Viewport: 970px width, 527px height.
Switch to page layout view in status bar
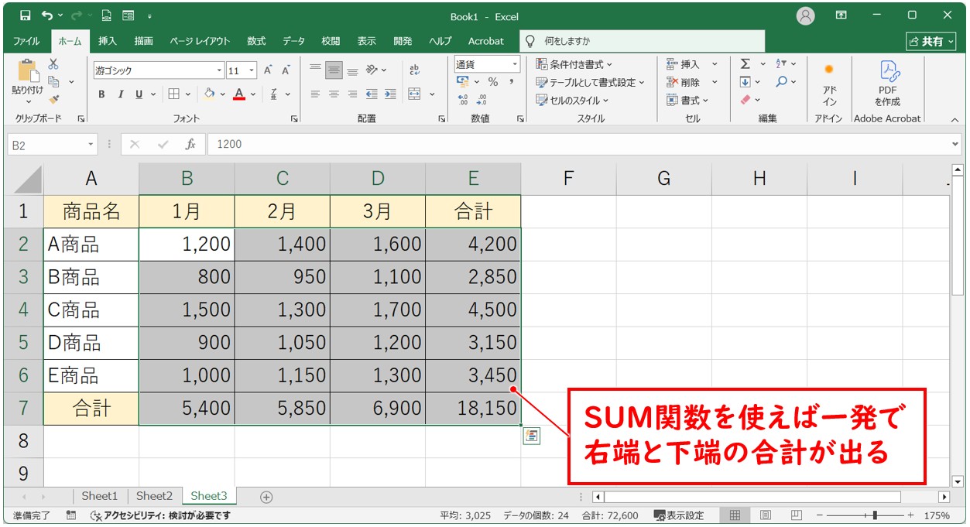[x=765, y=515]
